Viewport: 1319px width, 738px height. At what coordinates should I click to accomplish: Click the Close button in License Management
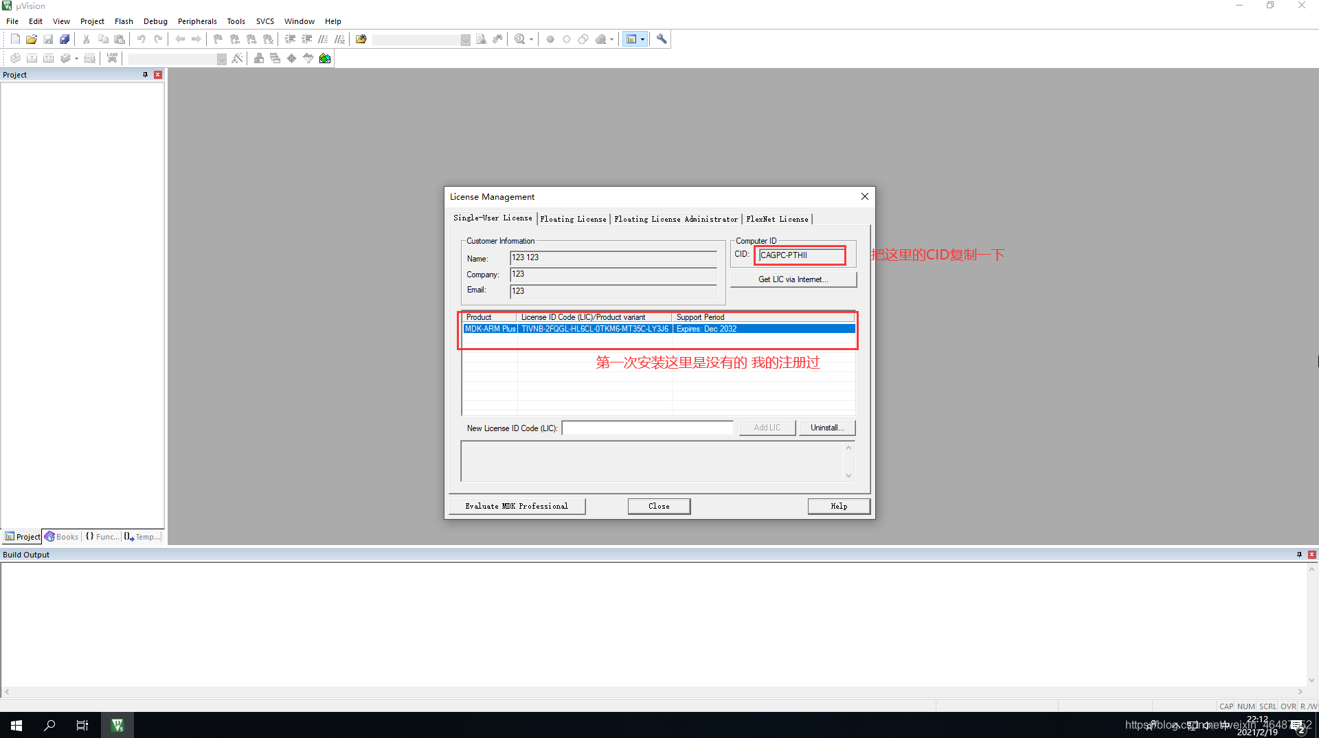(659, 506)
